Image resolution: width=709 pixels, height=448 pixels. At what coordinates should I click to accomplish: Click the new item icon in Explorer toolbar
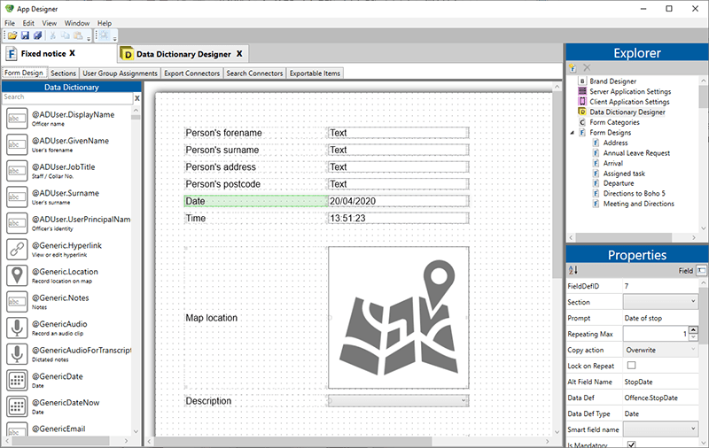tap(573, 67)
